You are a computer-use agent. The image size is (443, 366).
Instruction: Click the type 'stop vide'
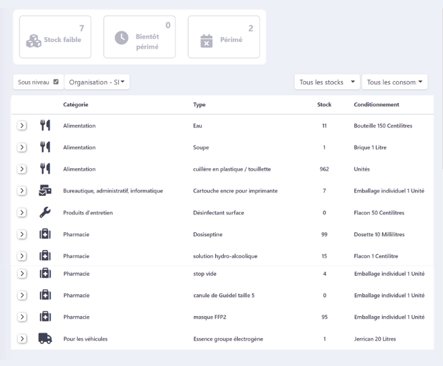pos(205,274)
